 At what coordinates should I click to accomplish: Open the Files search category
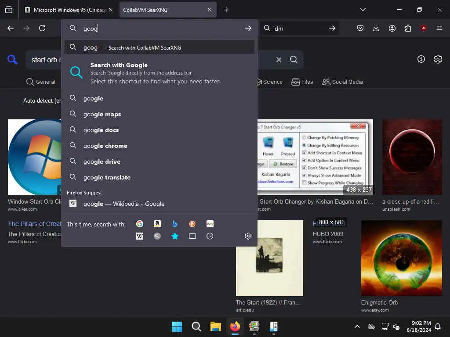coord(302,82)
